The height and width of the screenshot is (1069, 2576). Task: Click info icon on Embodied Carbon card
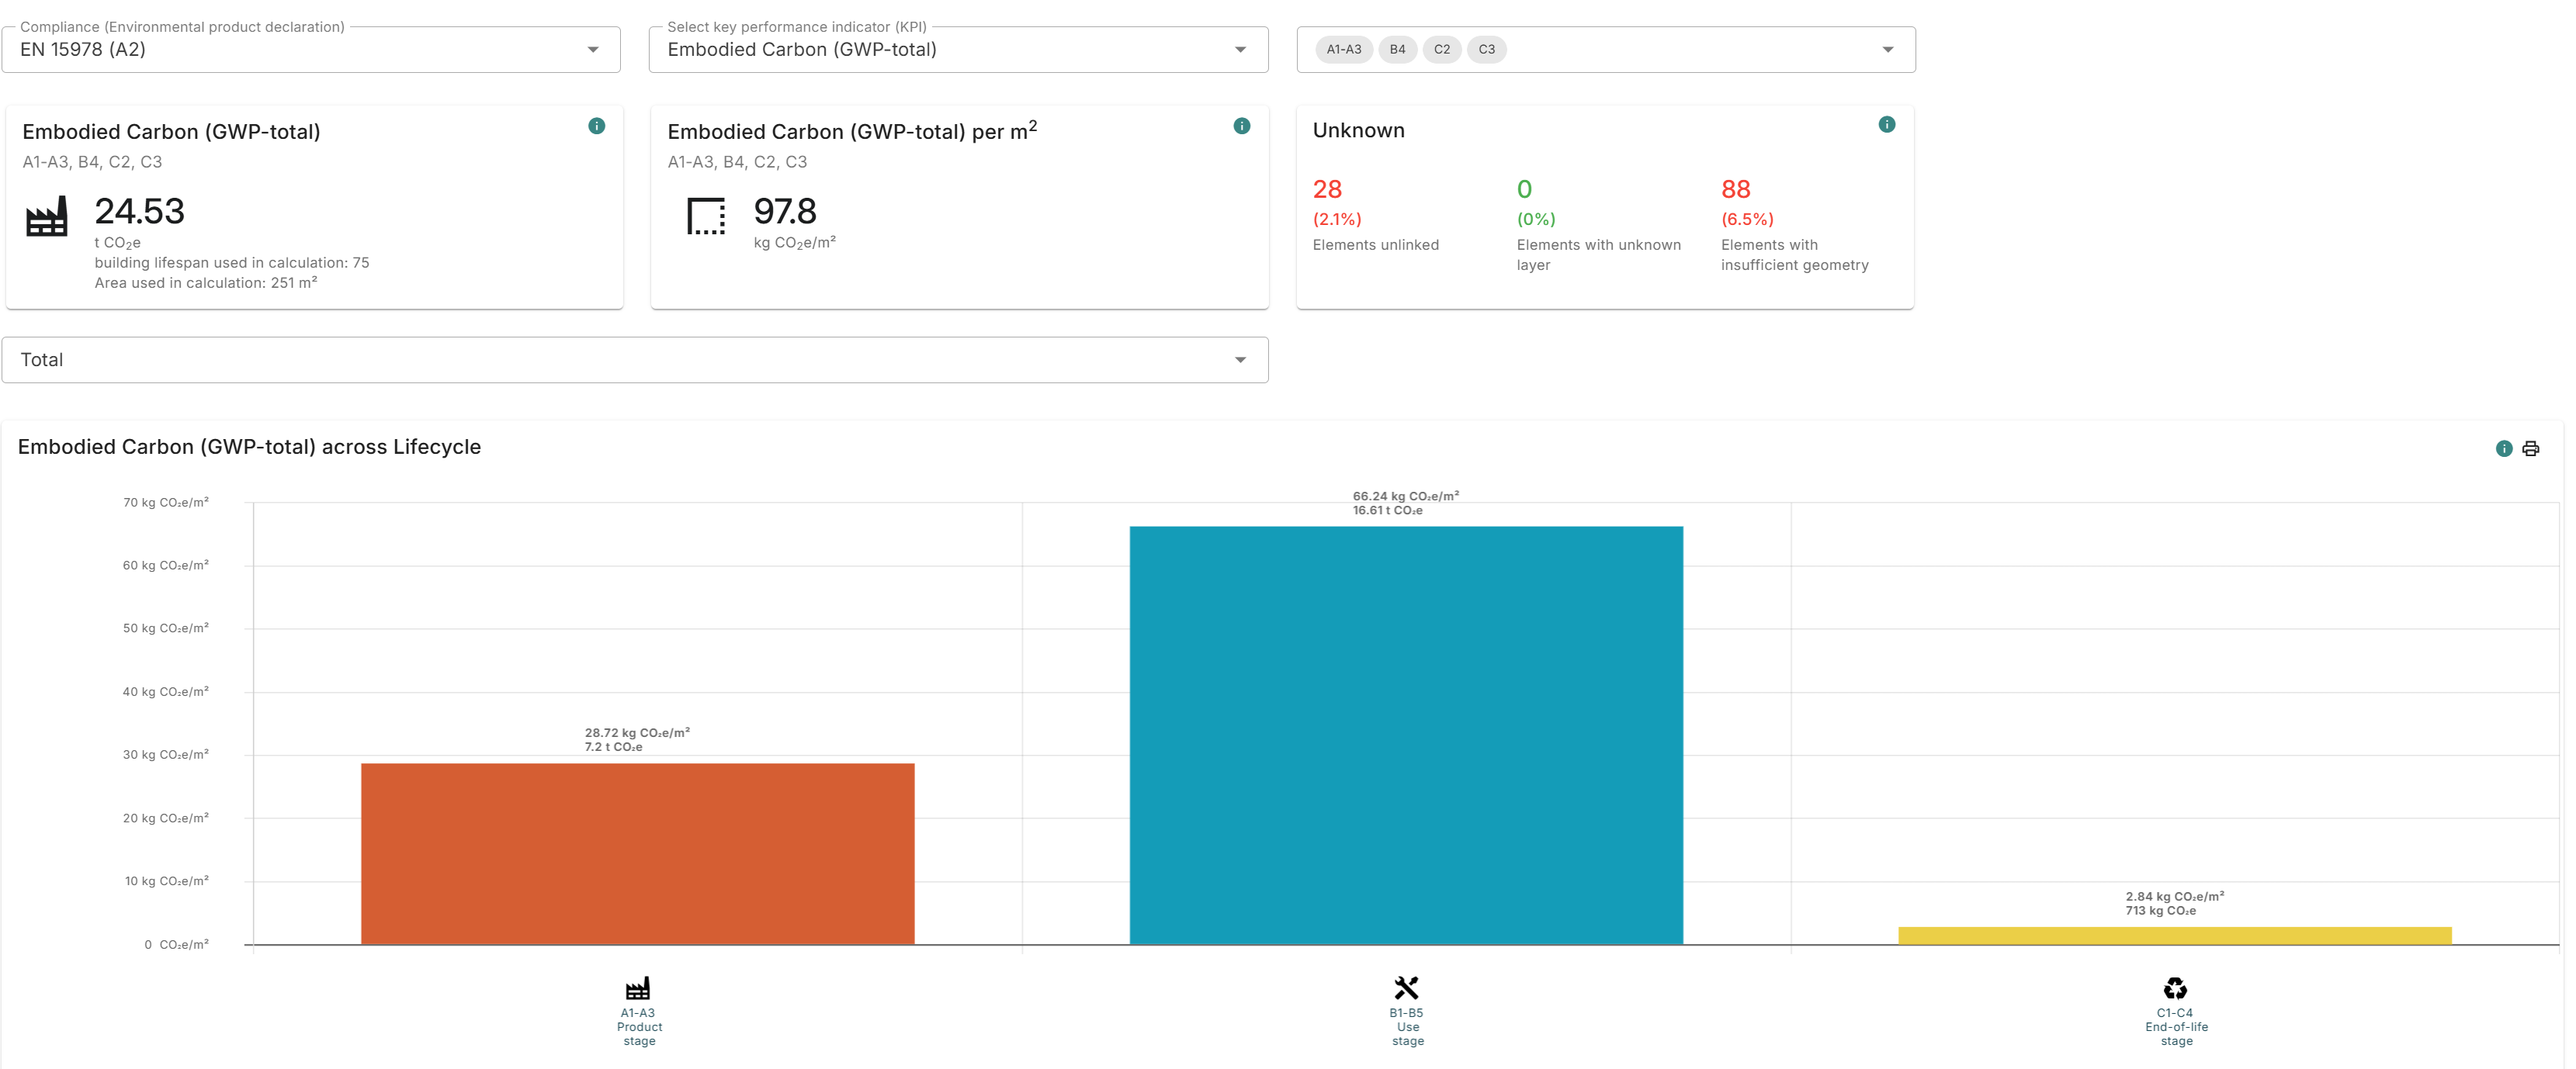pyautogui.click(x=596, y=126)
